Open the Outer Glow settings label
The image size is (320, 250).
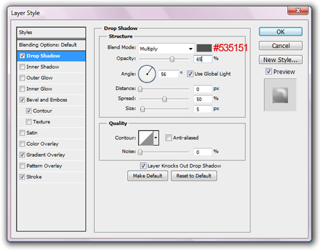(40, 78)
